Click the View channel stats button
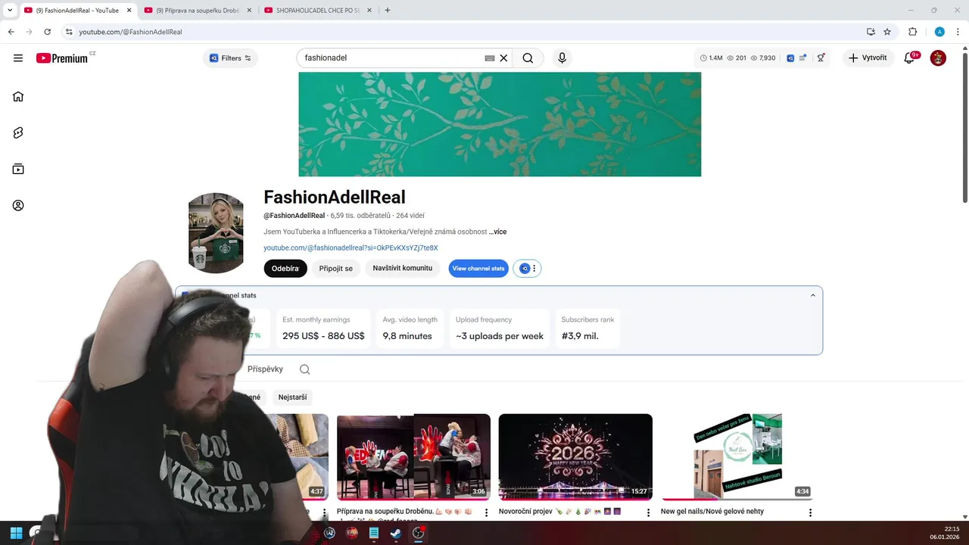 pos(478,268)
